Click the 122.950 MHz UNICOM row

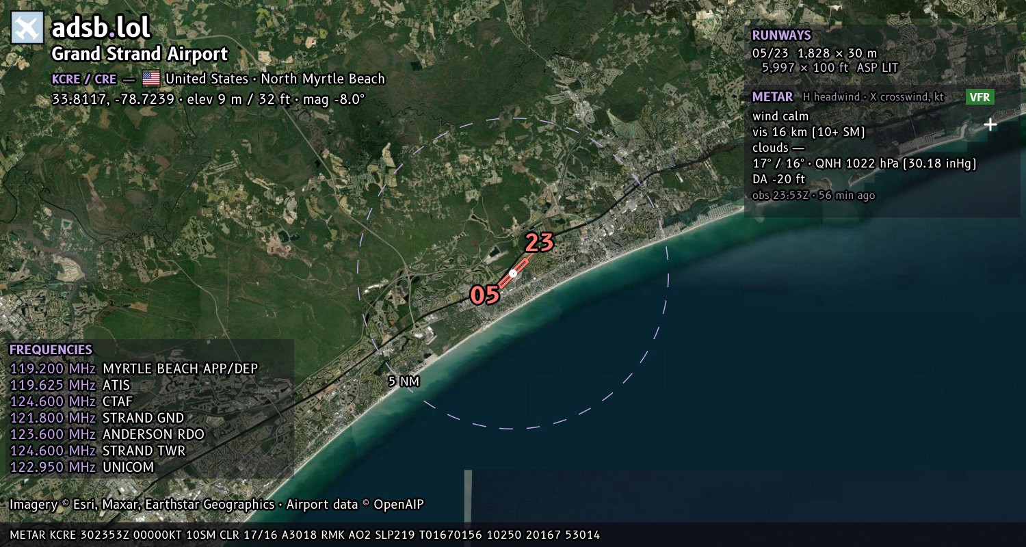[x=81, y=467]
